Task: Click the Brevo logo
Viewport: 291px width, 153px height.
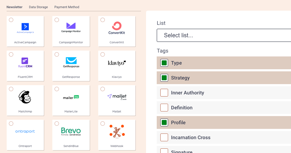Action: 71,132
